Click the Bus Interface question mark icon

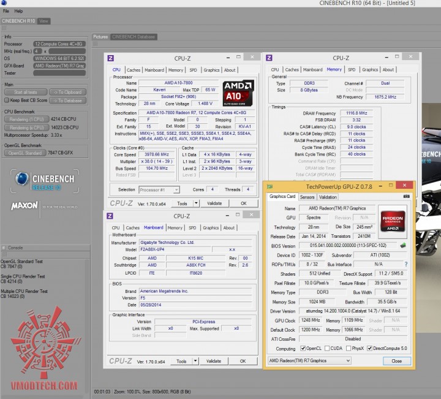[406, 264]
